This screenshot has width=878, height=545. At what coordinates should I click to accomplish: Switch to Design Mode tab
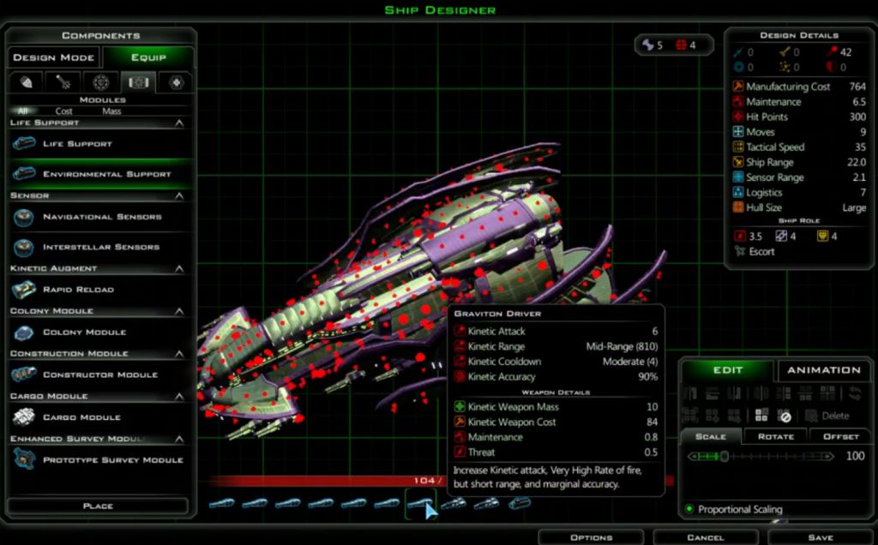point(53,57)
